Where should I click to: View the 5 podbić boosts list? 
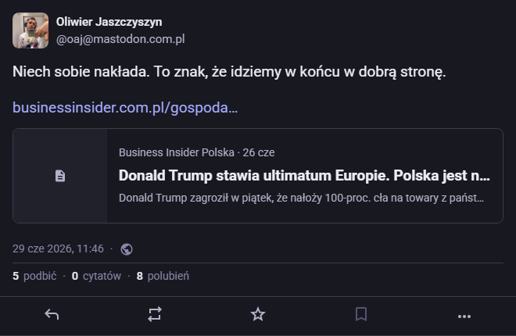pos(34,276)
